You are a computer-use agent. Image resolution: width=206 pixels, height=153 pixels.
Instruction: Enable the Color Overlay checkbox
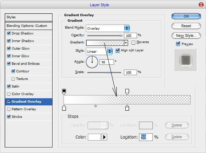point(9,94)
